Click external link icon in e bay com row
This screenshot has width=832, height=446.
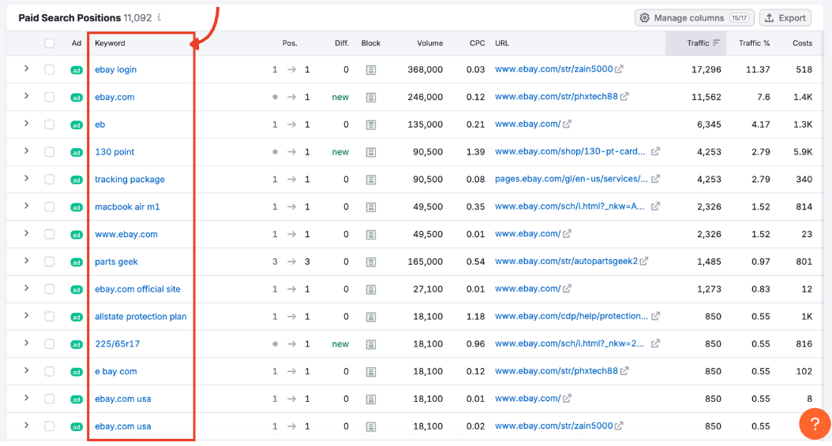tap(624, 371)
